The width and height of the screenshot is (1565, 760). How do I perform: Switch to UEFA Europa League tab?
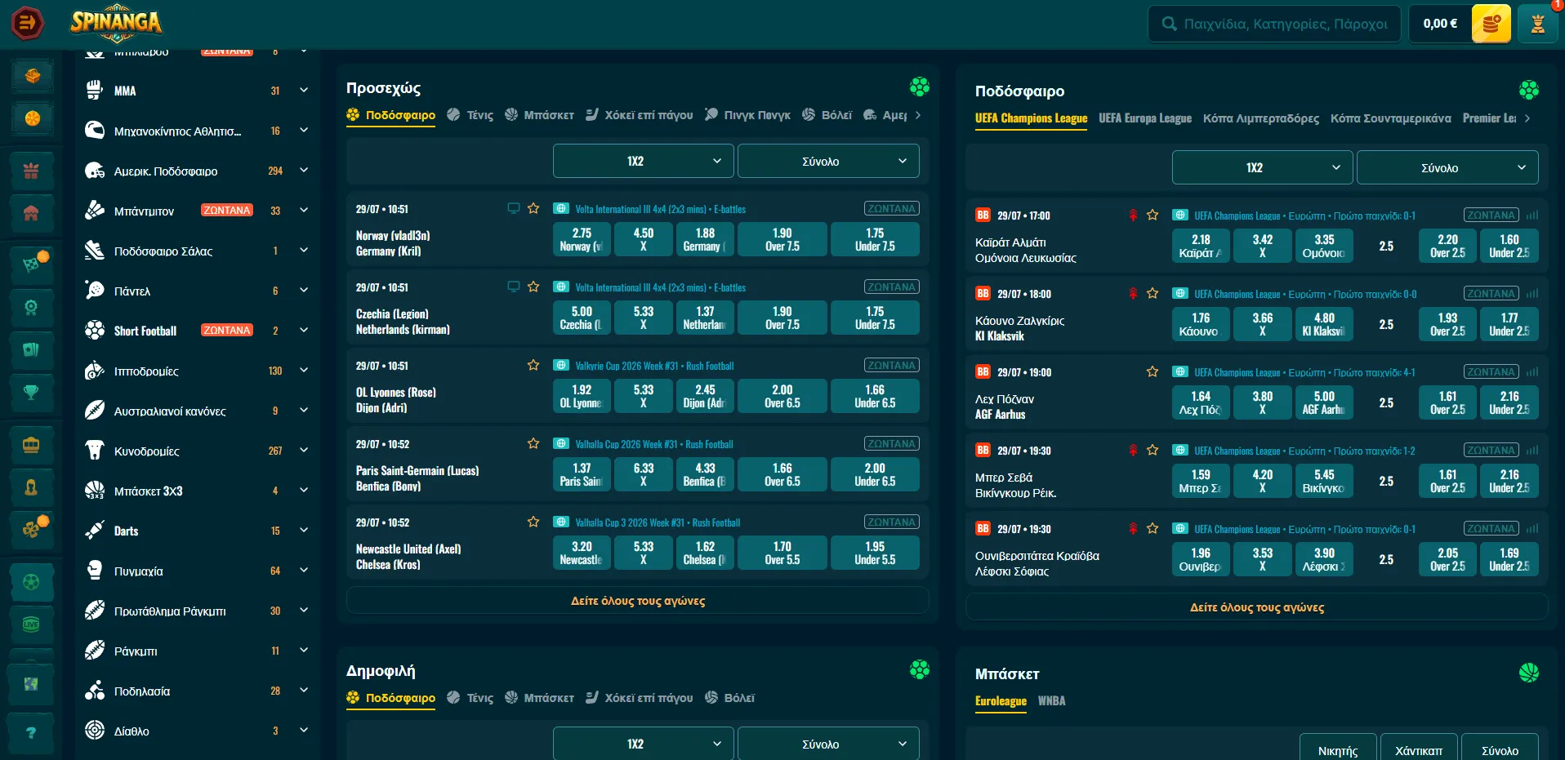[1145, 118]
